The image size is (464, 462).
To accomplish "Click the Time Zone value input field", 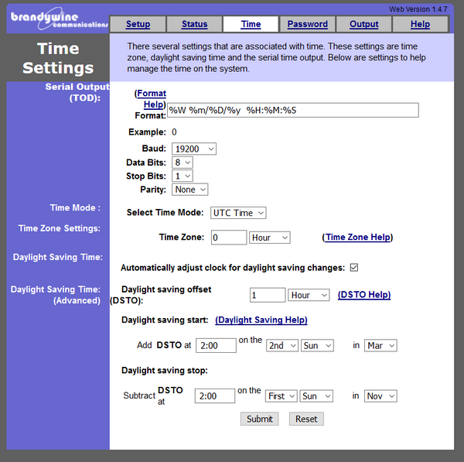I will (x=229, y=238).
